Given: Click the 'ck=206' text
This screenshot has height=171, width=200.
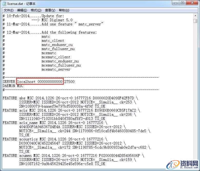Looking at the screenshot, I should tap(126, 114).
